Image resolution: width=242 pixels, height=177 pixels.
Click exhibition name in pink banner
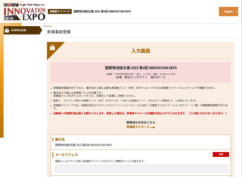141,68
